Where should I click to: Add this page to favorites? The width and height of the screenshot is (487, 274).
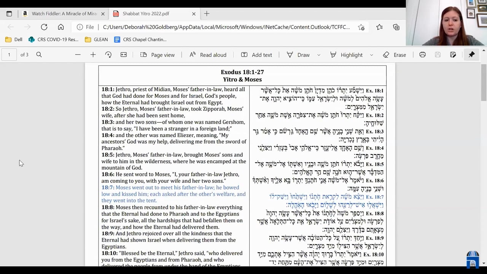[361, 27]
